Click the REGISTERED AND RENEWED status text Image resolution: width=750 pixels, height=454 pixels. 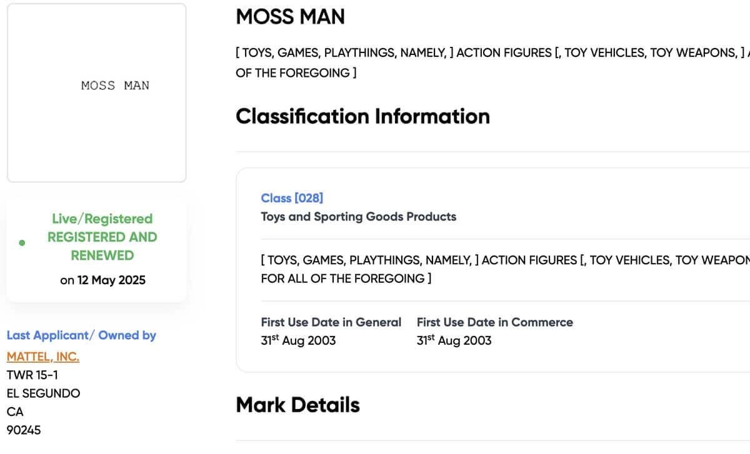click(102, 246)
